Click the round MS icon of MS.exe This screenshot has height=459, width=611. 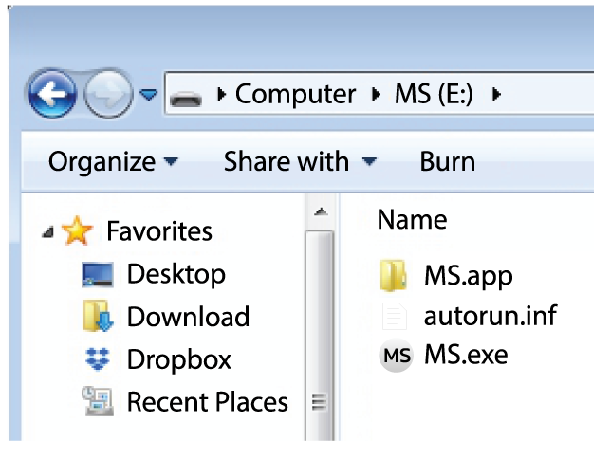(x=396, y=355)
